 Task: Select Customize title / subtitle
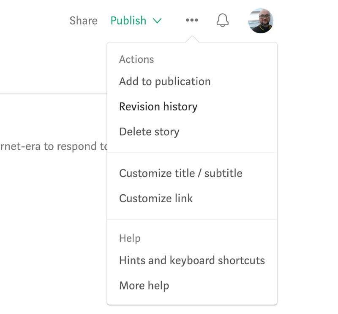tap(180, 173)
